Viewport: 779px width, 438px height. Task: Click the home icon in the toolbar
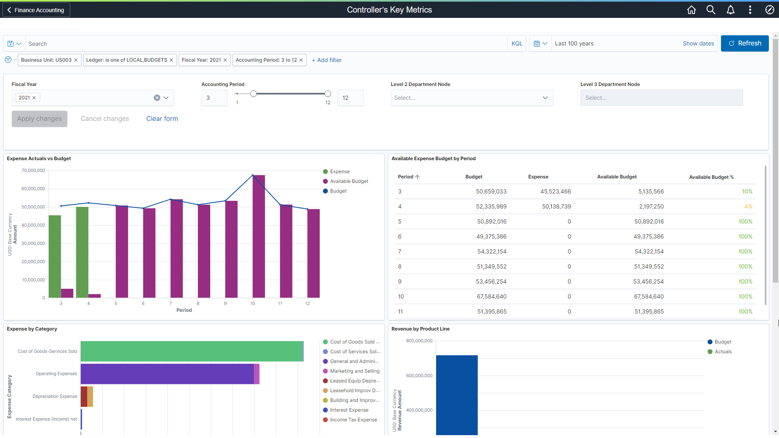(x=692, y=10)
